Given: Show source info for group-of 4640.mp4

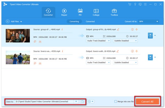Looking at the screenshot, I should [x=62, y=29].
